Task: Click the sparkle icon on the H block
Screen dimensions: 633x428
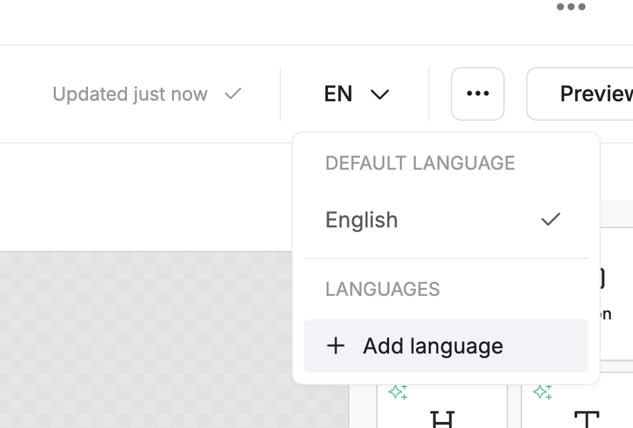Action: pyautogui.click(x=398, y=392)
